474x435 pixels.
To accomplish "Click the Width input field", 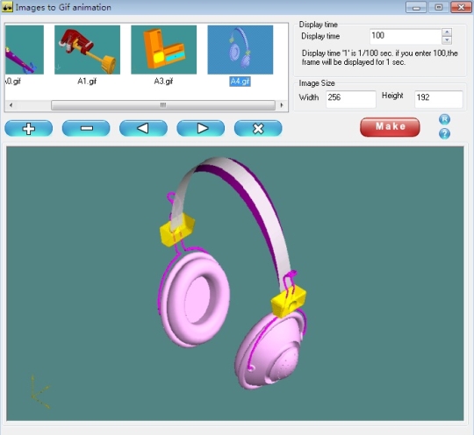I will [x=351, y=98].
